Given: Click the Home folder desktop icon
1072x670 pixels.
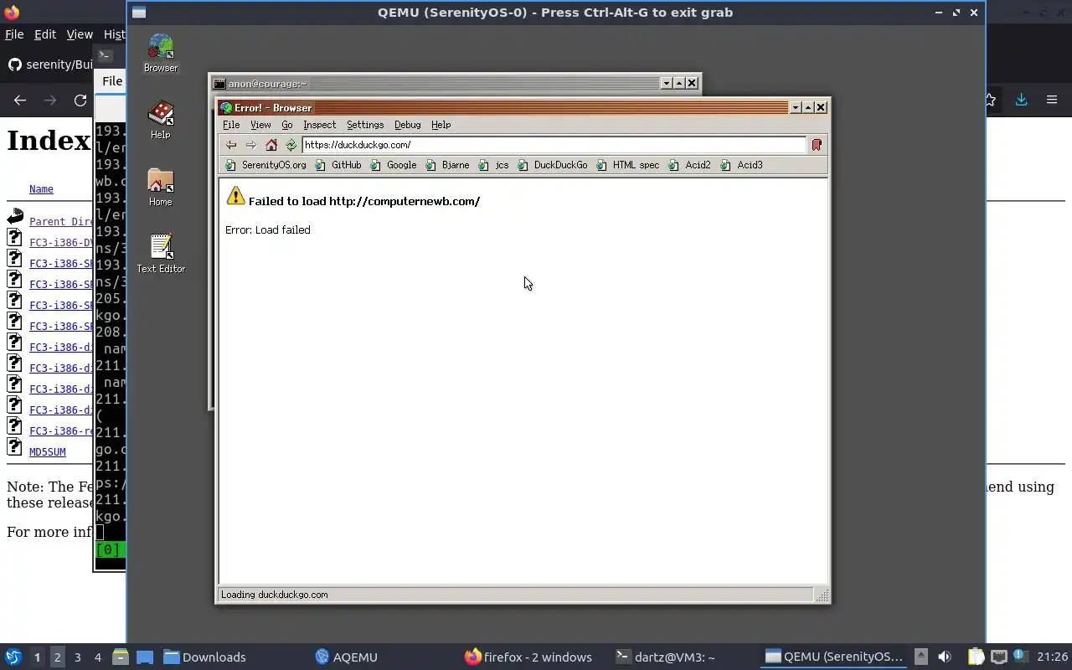Looking at the screenshot, I should tap(161, 187).
